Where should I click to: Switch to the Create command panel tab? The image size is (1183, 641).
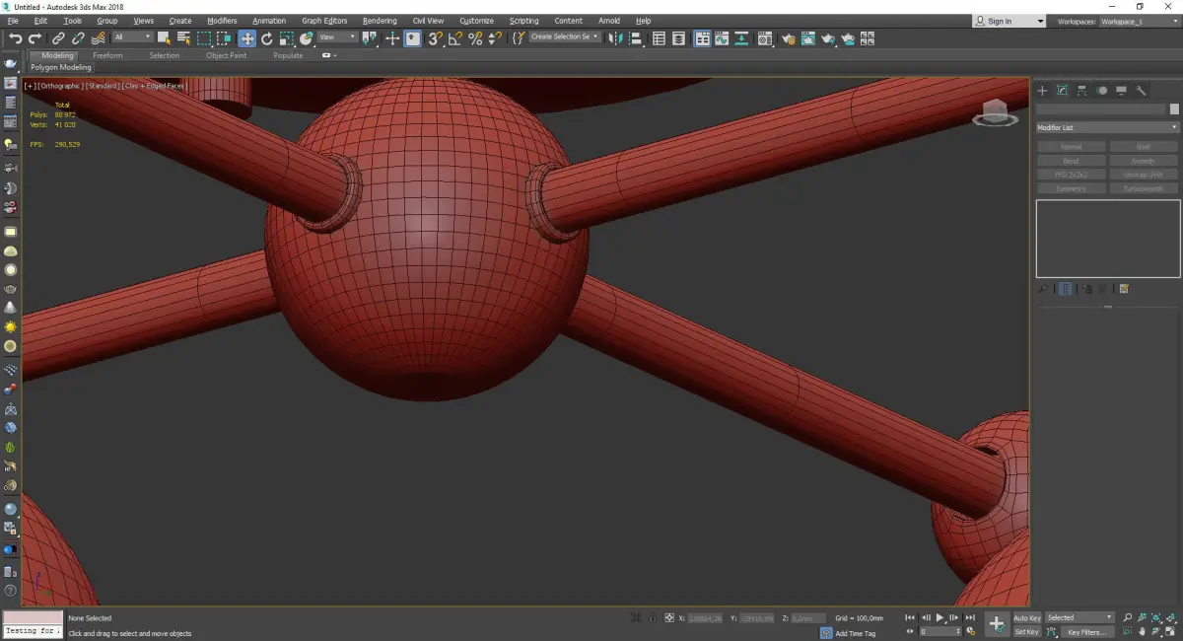pos(1042,91)
